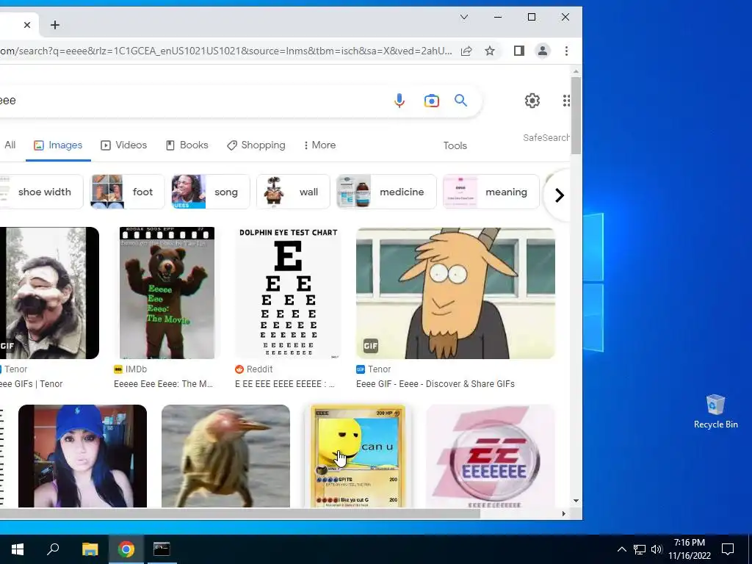Open Windows taskbar search
This screenshot has width=752, height=564.
click(x=53, y=549)
